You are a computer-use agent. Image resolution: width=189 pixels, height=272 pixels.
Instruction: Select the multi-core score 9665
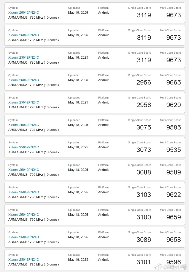pyautogui.click(x=174, y=83)
